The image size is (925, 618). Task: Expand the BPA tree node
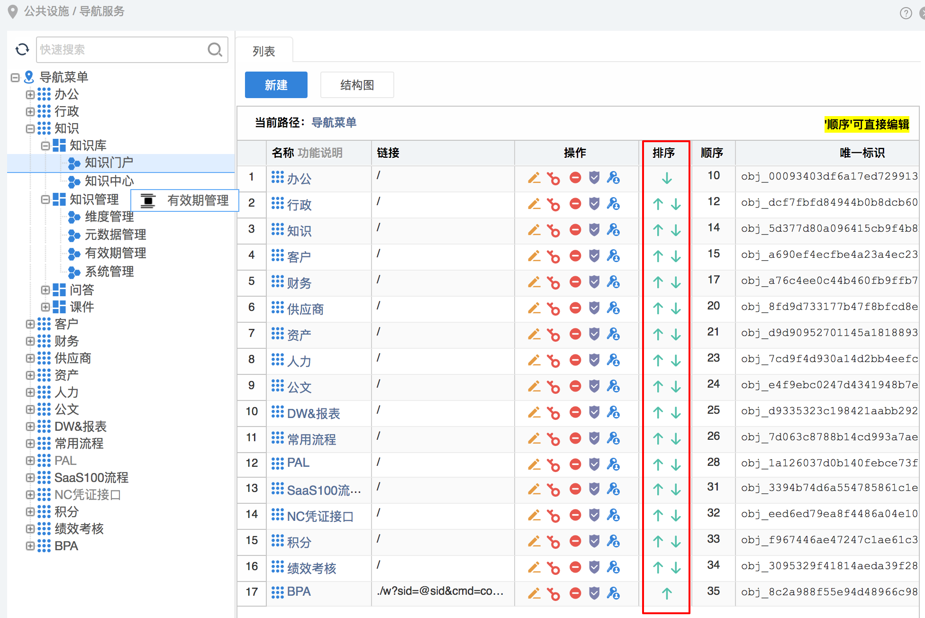30,545
